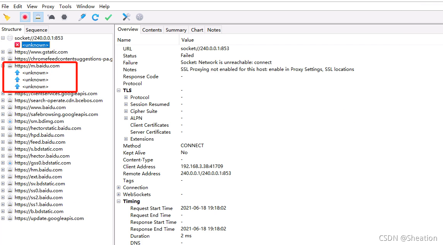Open the View menu
Screen dimensions: 443x245
coord(32,6)
